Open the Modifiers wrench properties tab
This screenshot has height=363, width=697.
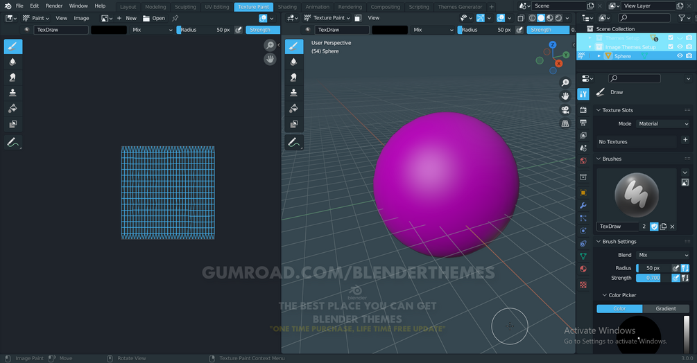point(583,206)
